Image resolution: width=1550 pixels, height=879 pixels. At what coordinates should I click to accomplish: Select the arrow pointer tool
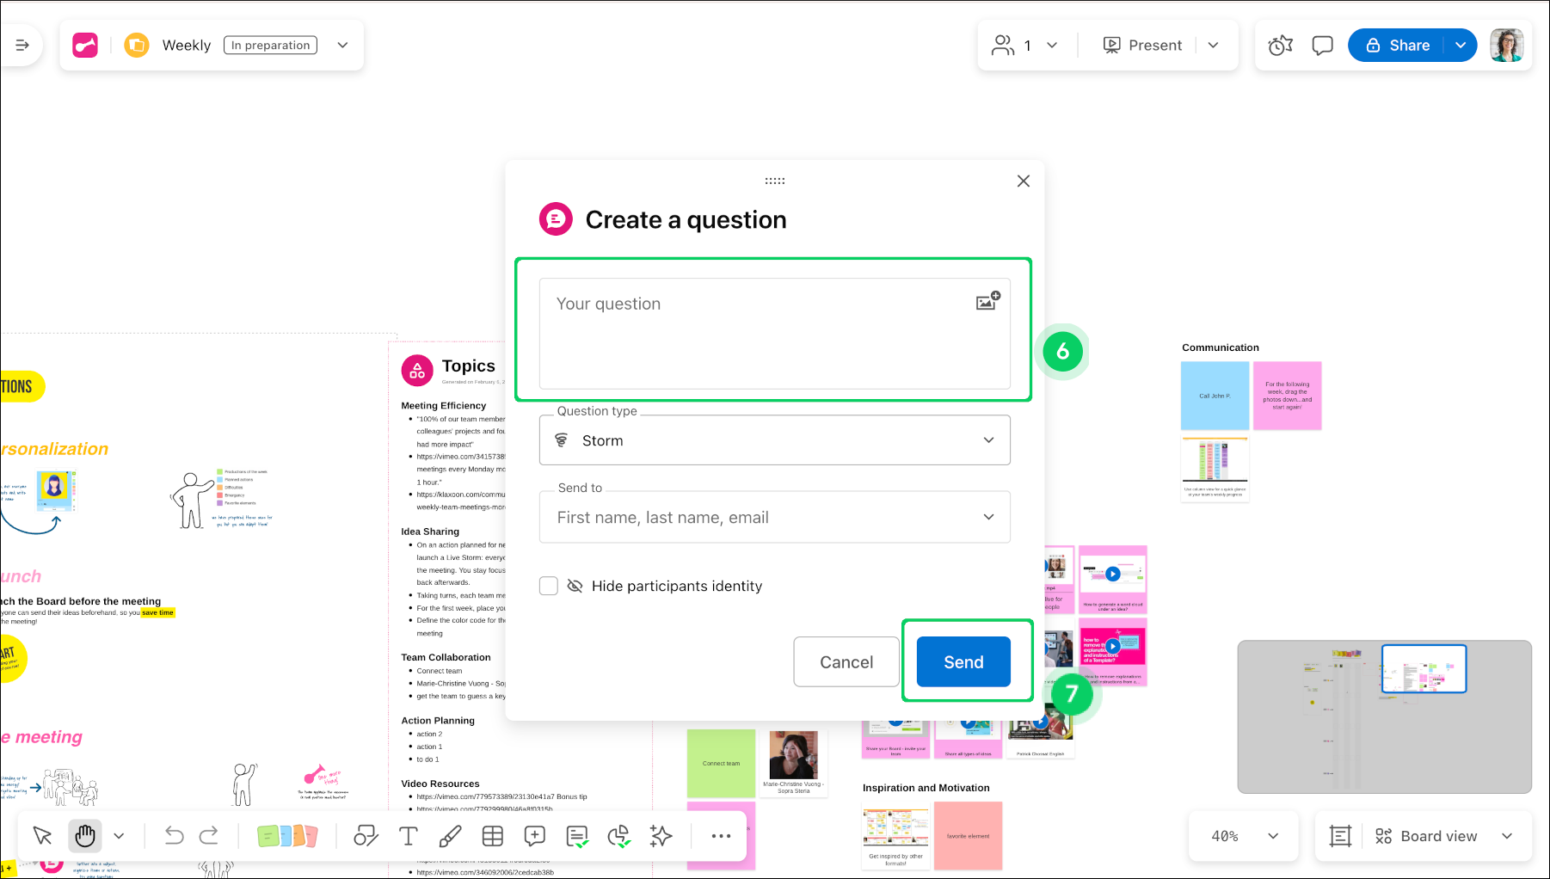tap(42, 836)
